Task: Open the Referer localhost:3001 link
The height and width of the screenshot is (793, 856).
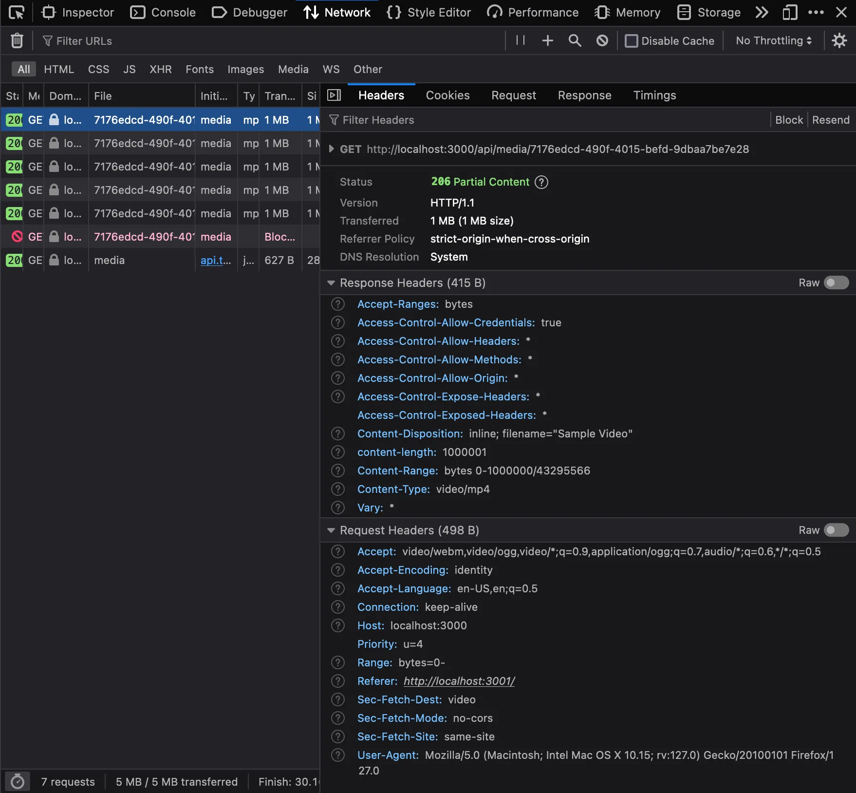Action: [459, 681]
